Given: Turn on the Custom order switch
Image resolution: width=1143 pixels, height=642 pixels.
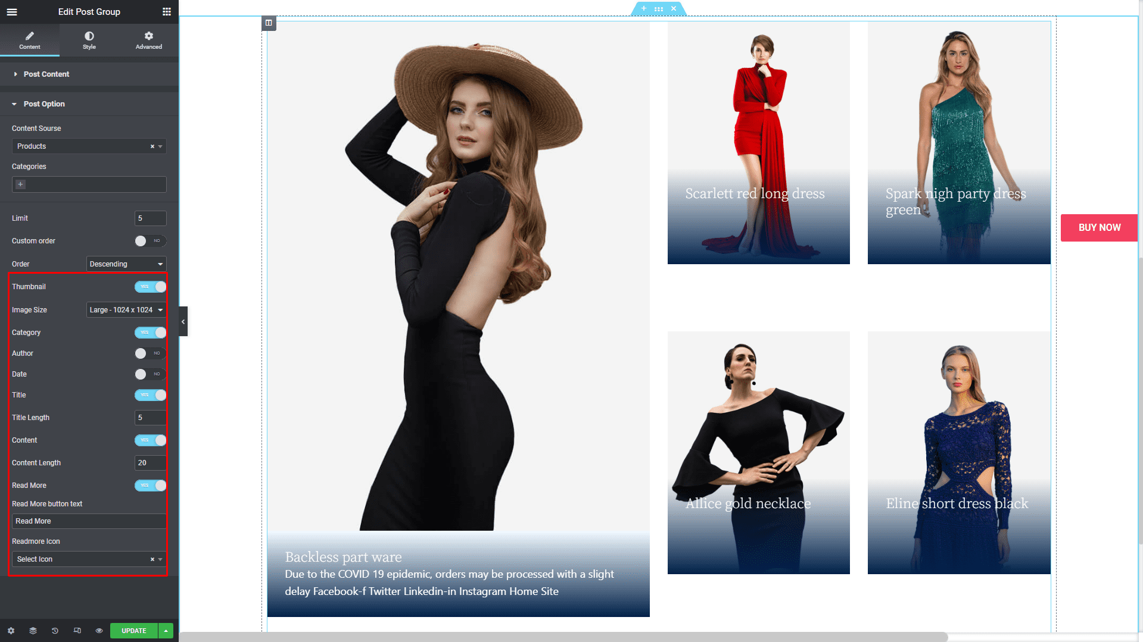Looking at the screenshot, I should (150, 241).
